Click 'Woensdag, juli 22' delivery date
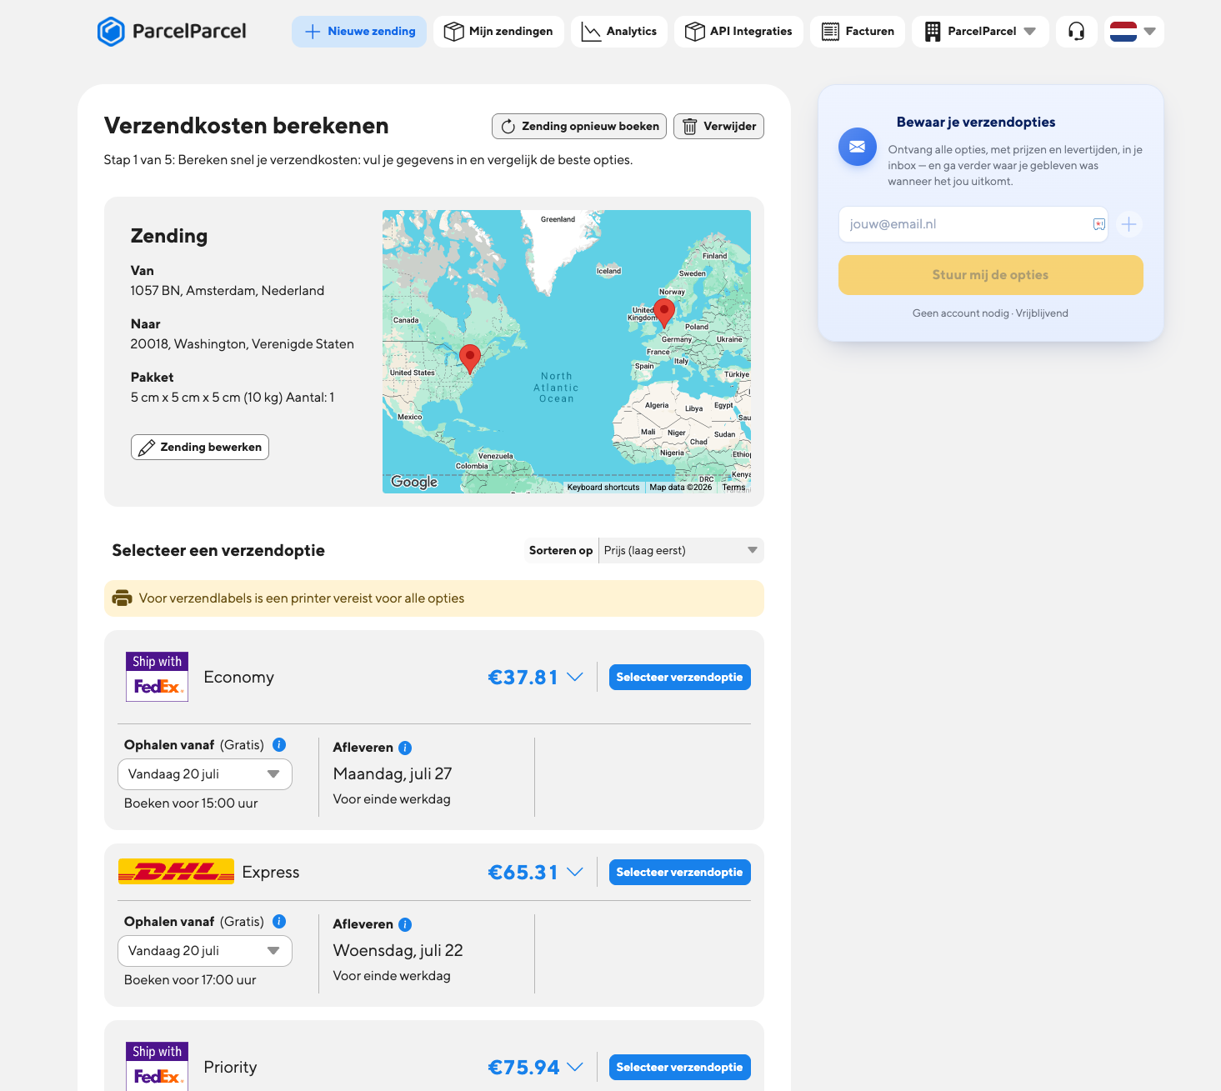Viewport: 1221px width, 1091px height. [398, 950]
